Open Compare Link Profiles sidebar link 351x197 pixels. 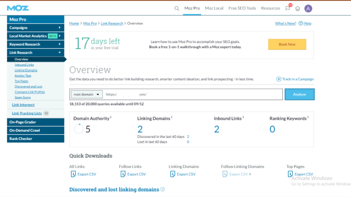pos(30,92)
